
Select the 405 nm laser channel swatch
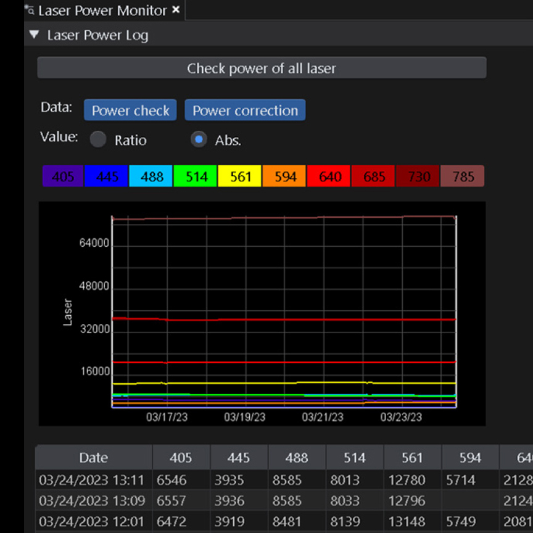[62, 176]
